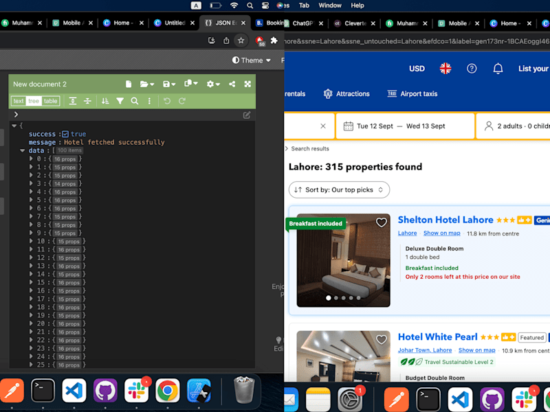The height and width of the screenshot is (412, 550).
Task: Select the Attractions tab on Booking
Action: point(346,93)
